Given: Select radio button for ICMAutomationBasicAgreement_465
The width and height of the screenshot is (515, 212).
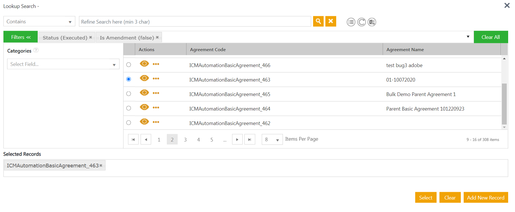Looking at the screenshot, I should (x=129, y=94).
